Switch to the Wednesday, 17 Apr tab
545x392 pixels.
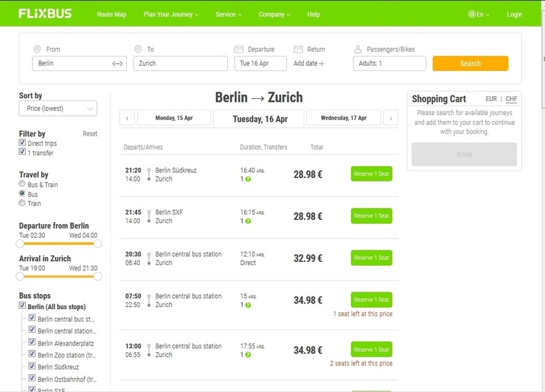click(344, 118)
